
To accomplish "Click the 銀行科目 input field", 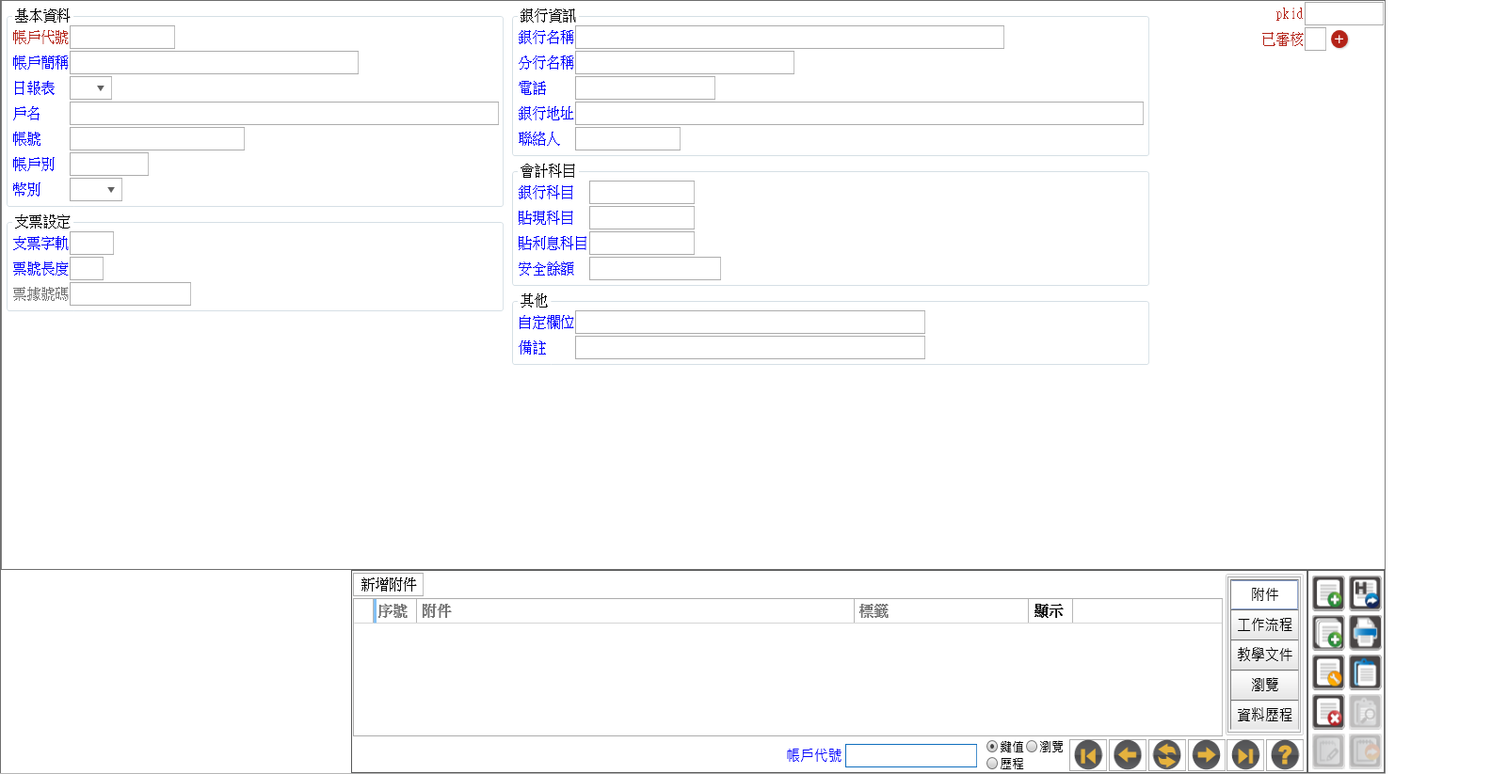I will point(642,193).
